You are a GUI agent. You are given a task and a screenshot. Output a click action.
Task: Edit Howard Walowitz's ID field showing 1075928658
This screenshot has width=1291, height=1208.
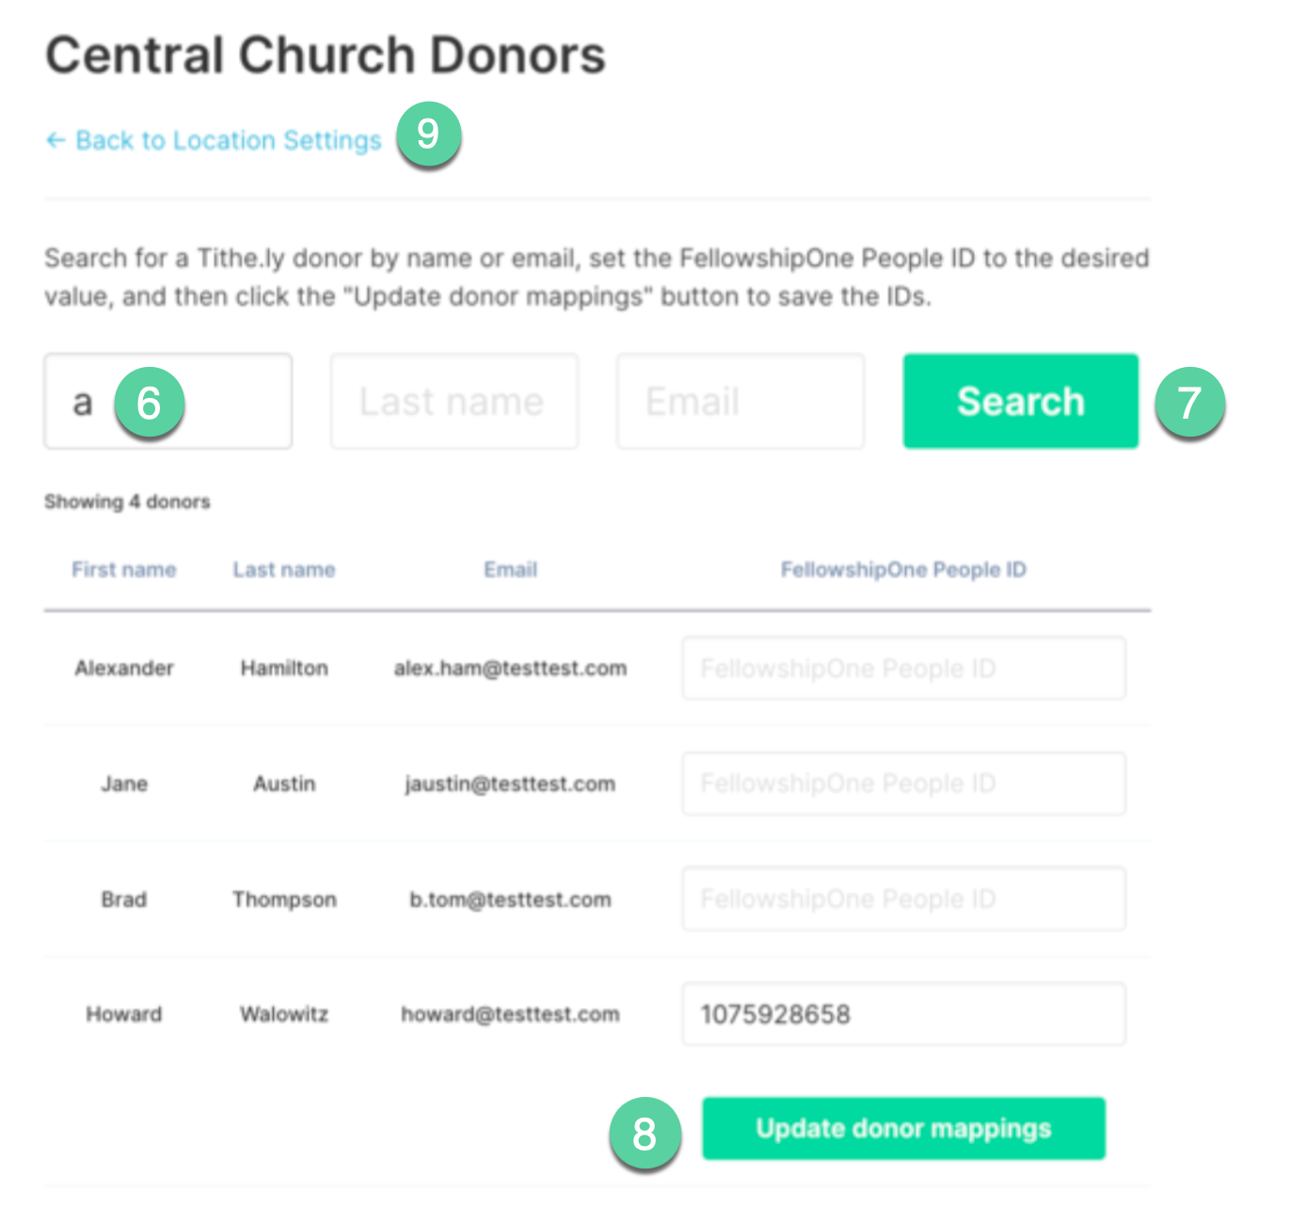pyautogui.click(x=903, y=1014)
